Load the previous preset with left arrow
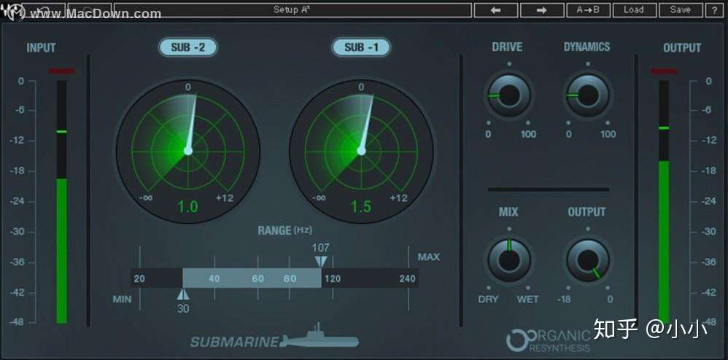 (x=495, y=9)
